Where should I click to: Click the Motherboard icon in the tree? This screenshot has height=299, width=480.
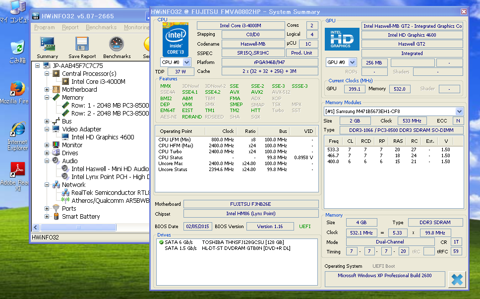56,89
